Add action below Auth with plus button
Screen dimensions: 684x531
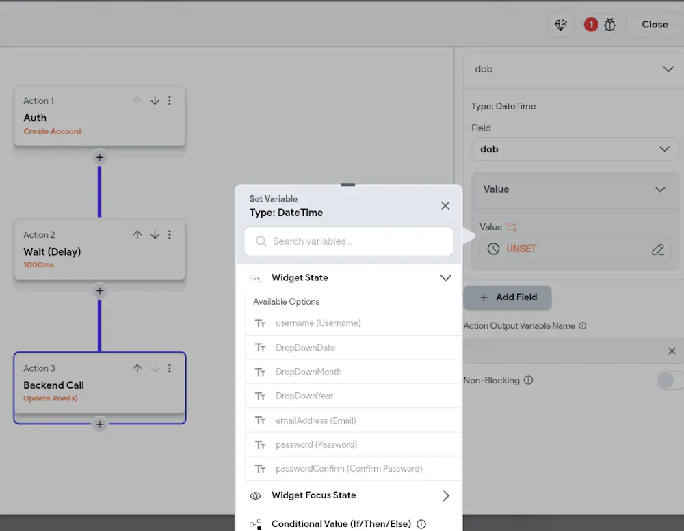click(99, 157)
